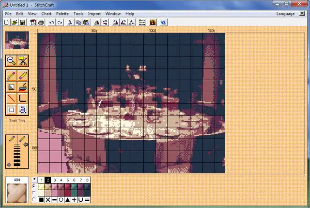Select the middle palette radio button
Image resolution: width=310 pixels, height=208 pixels.
34,193
